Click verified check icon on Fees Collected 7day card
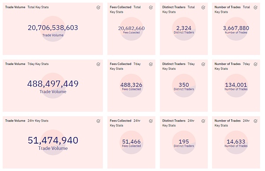The image size is (265, 171). pyautogui.click(x=151, y=64)
